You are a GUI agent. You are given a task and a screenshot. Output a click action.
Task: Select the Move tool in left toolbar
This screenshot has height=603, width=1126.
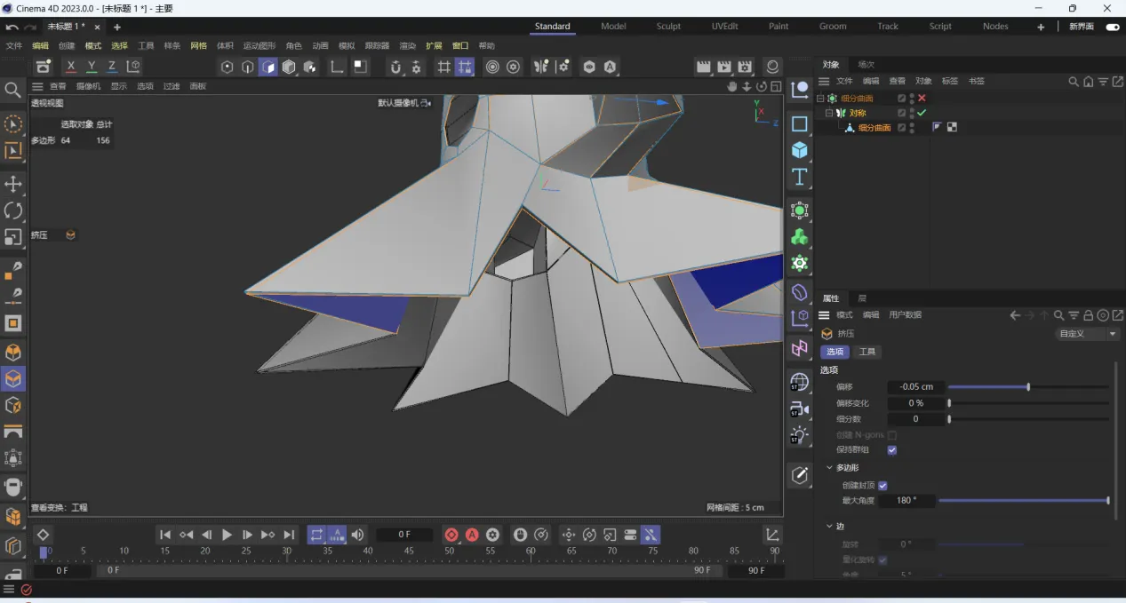13,184
